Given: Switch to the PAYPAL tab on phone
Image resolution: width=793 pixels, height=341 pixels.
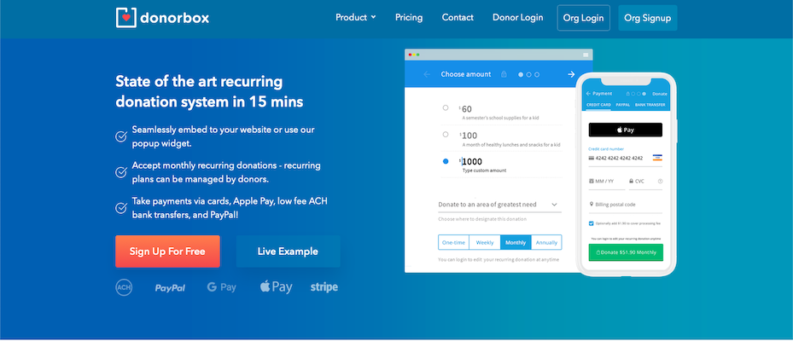Looking at the screenshot, I should [622, 105].
